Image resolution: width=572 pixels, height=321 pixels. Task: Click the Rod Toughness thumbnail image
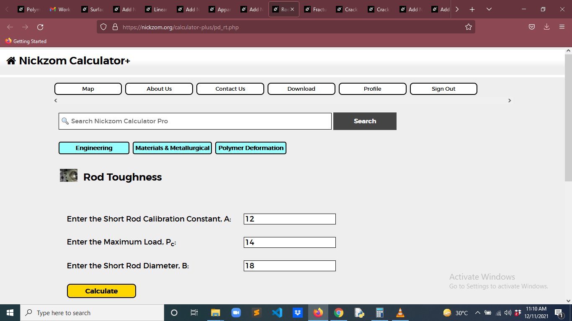coord(69,176)
